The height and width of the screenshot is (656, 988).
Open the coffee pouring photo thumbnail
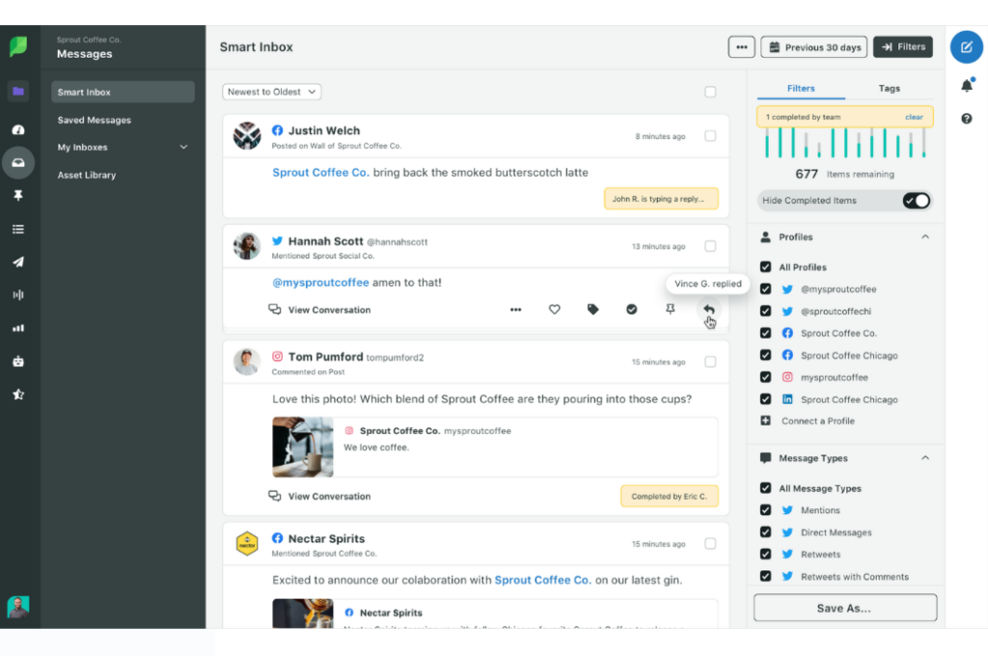[x=302, y=447]
